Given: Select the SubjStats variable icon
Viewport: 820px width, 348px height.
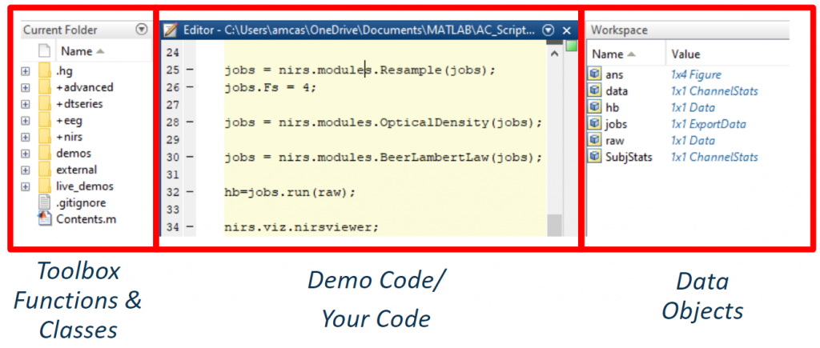Looking at the screenshot, I should tap(595, 157).
